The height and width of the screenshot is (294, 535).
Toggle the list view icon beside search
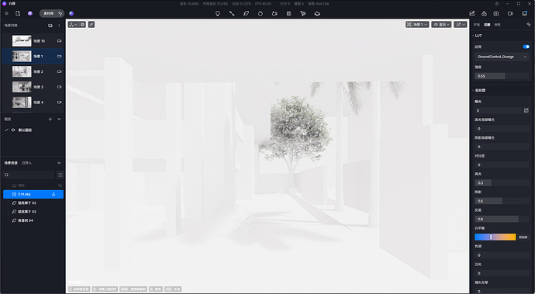click(60, 175)
